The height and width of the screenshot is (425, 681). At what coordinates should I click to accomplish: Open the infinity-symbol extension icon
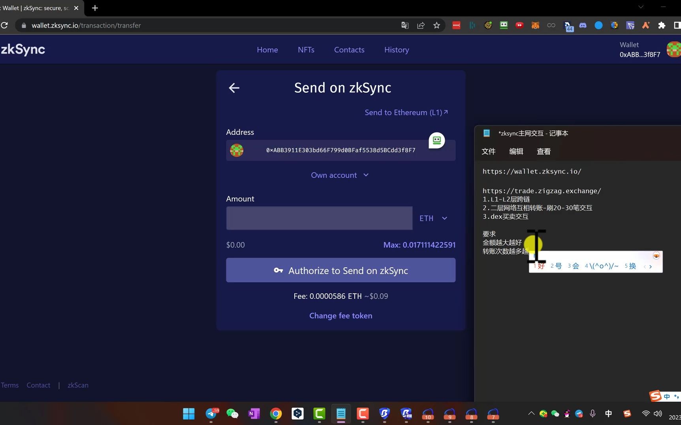coord(551,25)
